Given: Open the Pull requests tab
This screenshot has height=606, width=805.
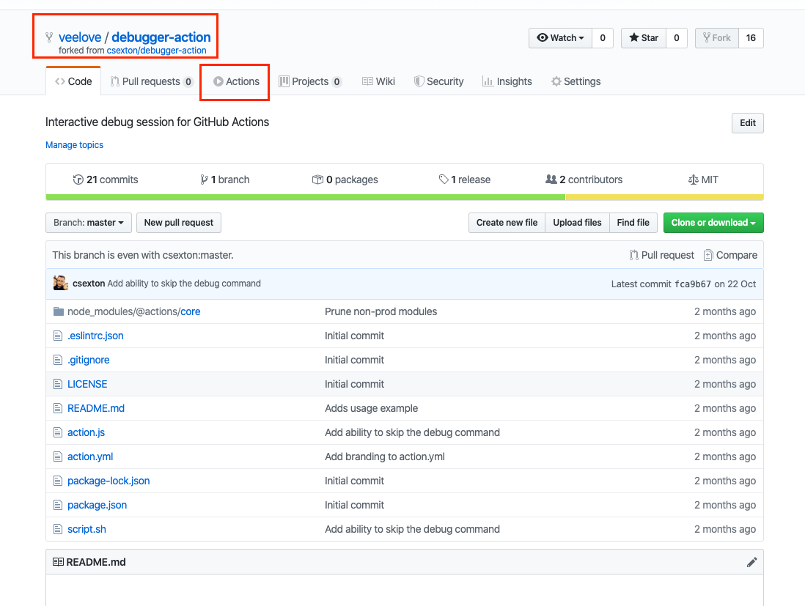Looking at the screenshot, I should pos(152,81).
